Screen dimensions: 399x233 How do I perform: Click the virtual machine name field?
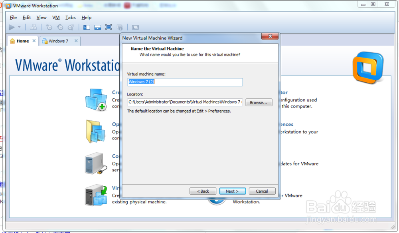(185, 82)
